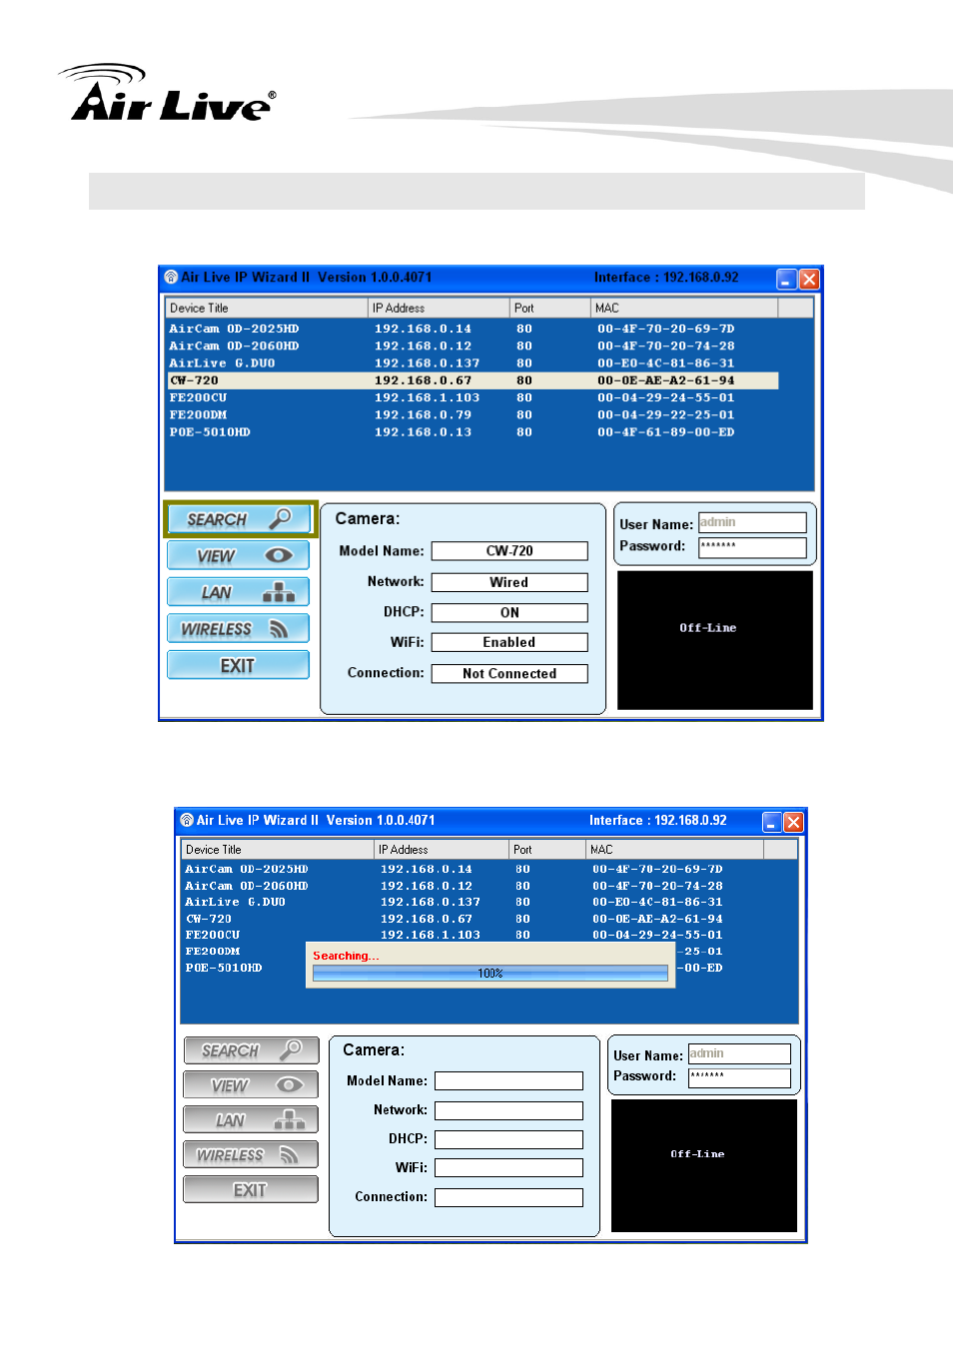Select CW-720 row in lower list
This screenshot has height=1348, width=953.
click(x=473, y=919)
